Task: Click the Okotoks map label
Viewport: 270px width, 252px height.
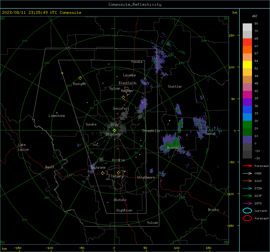Action: click(120, 200)
